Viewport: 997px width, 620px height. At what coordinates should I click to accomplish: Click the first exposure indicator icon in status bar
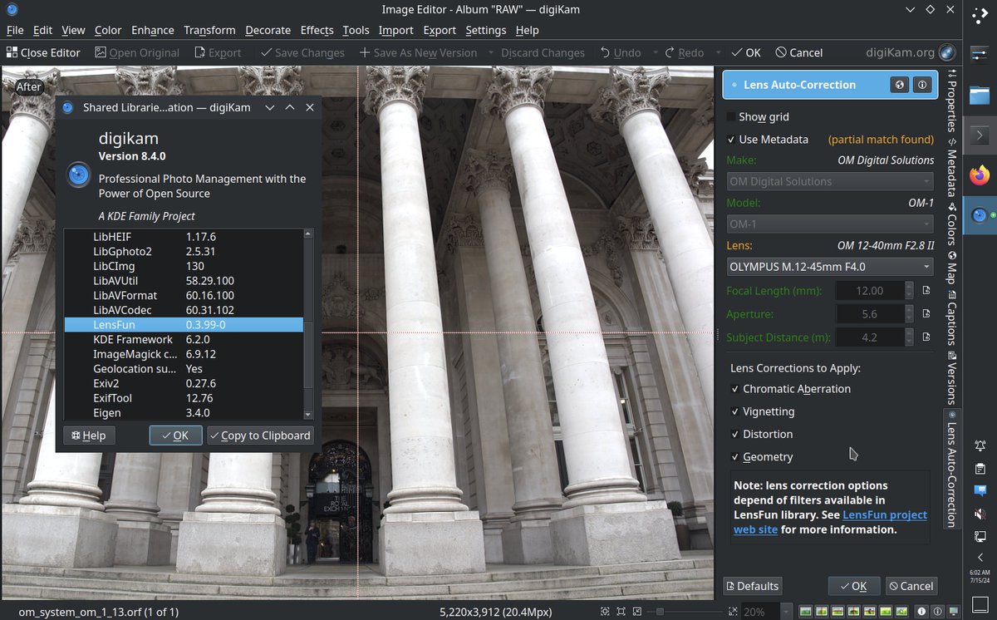pos(806,613)
